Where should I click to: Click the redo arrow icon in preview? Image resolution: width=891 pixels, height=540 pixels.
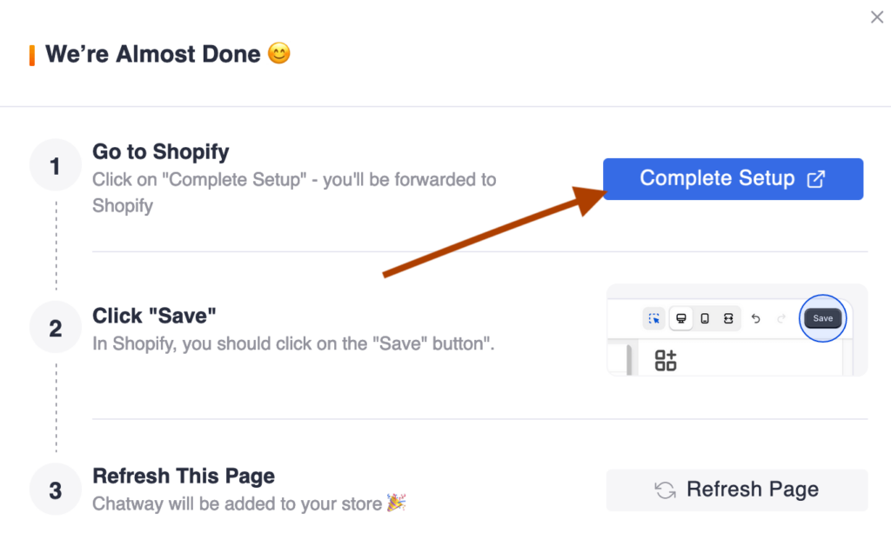coord(781,318)
